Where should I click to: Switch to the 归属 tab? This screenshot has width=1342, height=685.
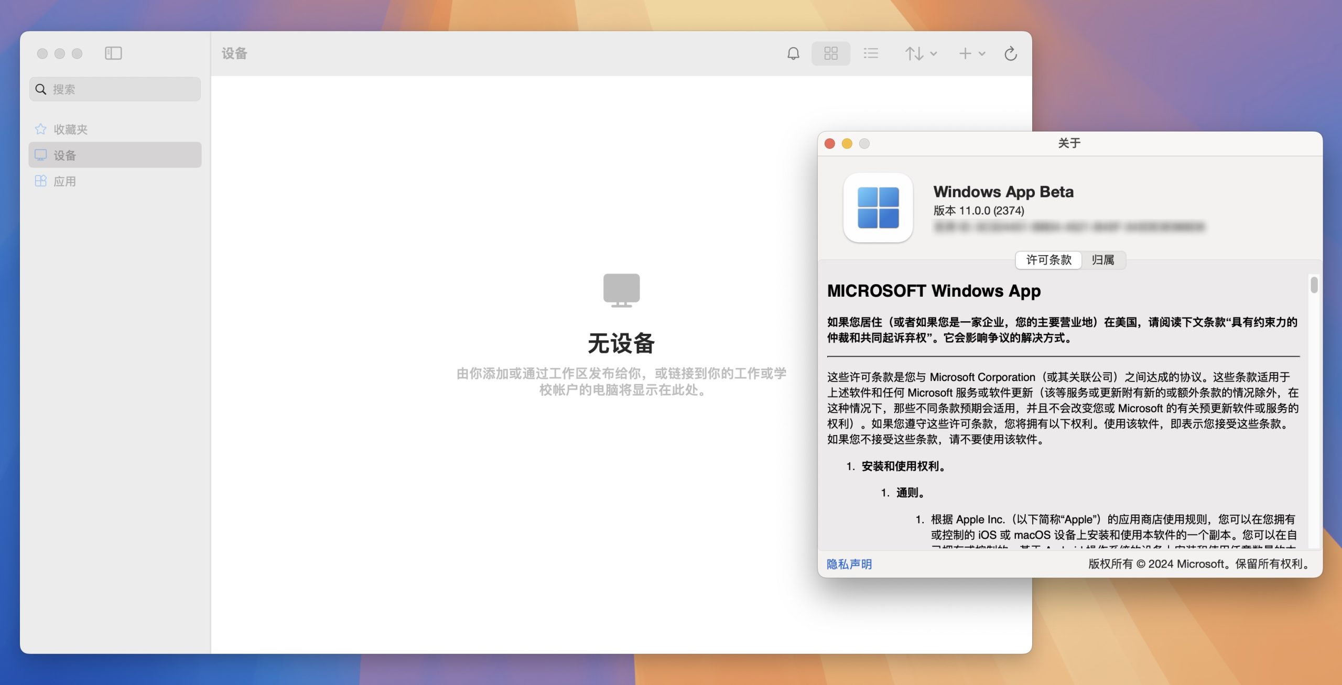pyautogui.click(x=1103, y=260)
